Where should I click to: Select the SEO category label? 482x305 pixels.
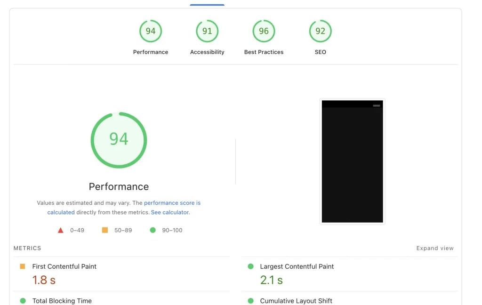pyautogui.click(x=320, y=52)
